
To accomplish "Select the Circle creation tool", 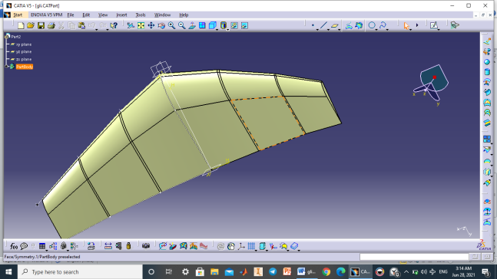I will point(372,25).
